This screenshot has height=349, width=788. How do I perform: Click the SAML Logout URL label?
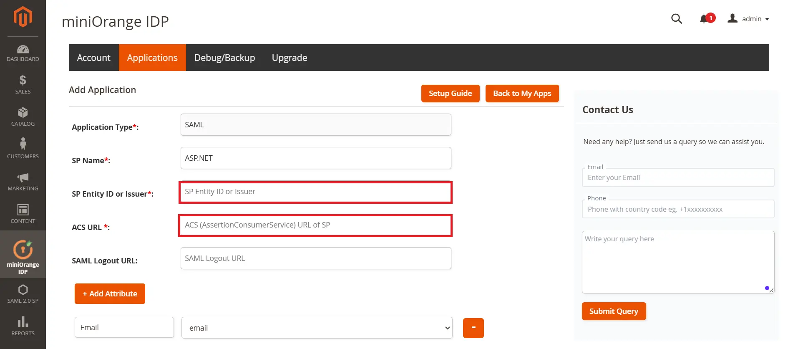pos(105,260)
